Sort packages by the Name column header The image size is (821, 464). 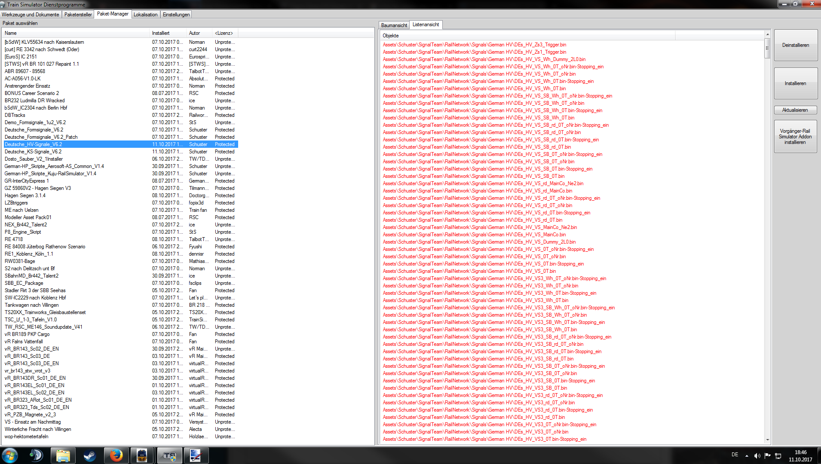click(77, 33)
